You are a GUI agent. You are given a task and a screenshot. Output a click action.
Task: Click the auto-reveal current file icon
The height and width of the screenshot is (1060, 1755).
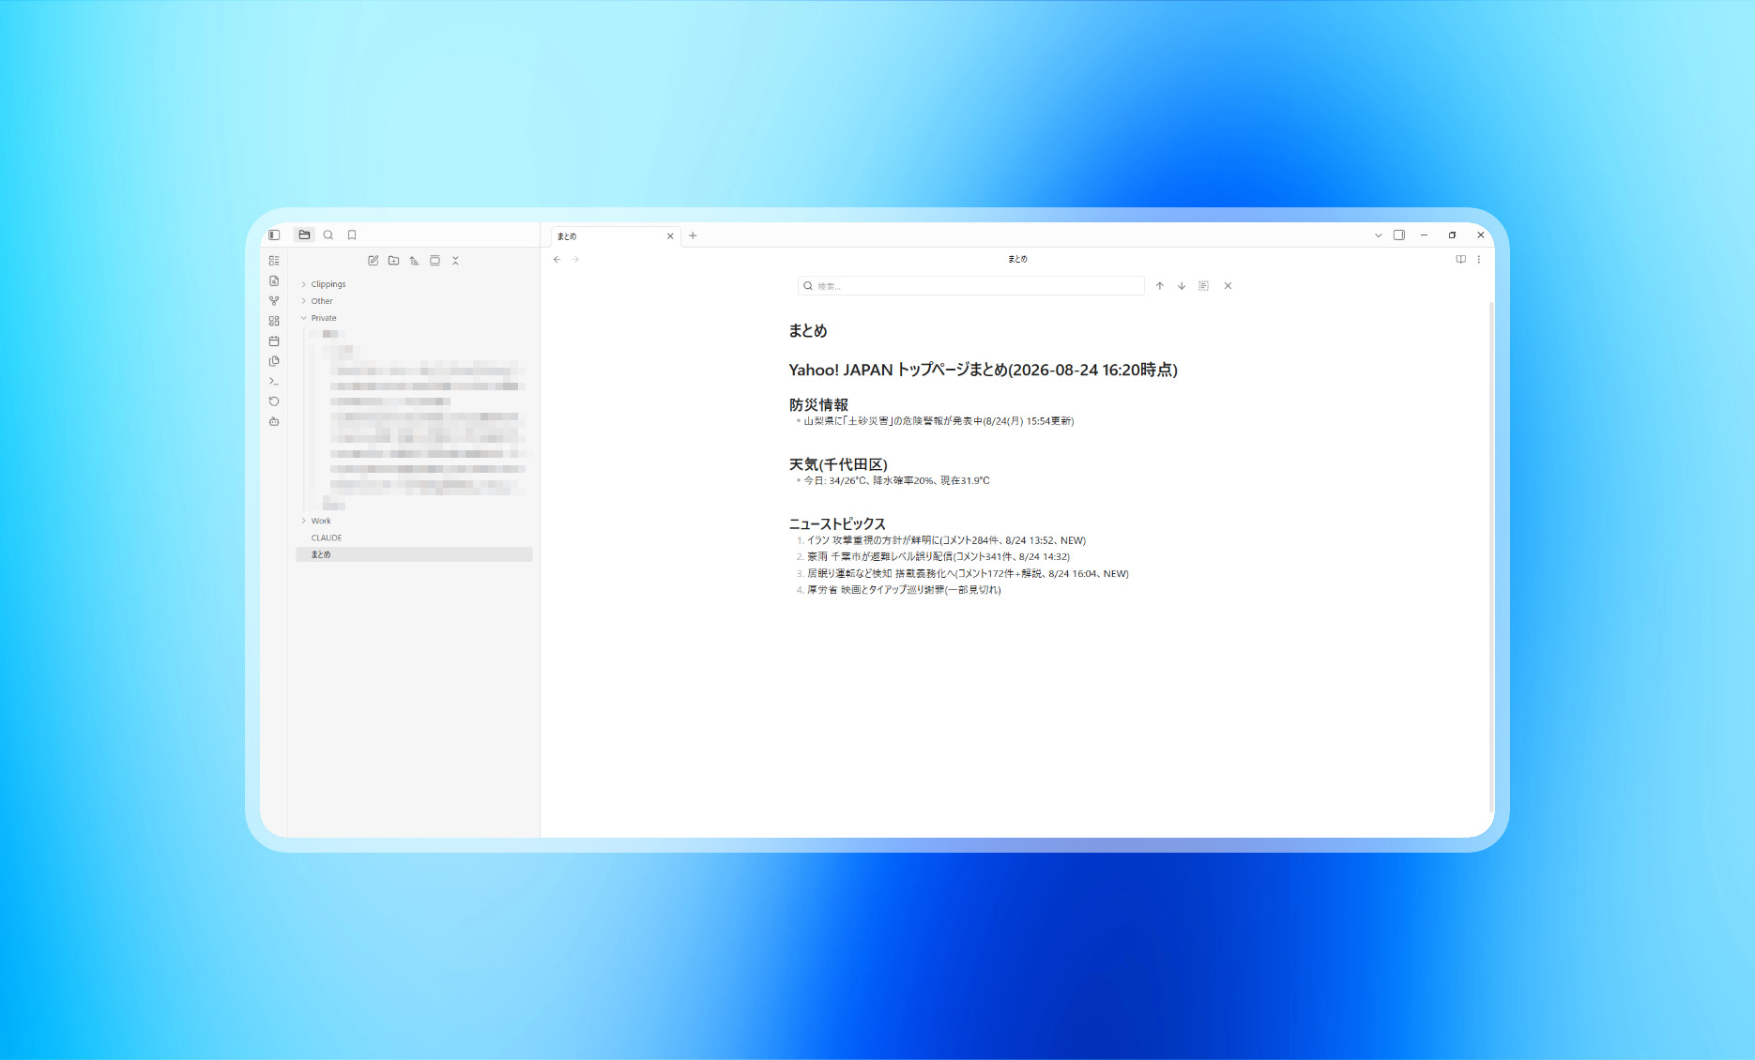coord(435,261)
